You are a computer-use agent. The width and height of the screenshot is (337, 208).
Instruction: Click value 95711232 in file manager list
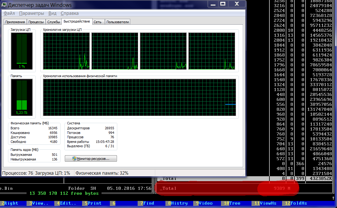coord(321,25)
